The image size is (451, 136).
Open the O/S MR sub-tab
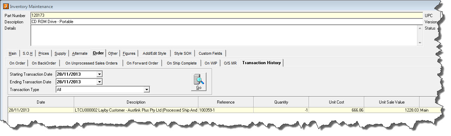coord(230,63)
